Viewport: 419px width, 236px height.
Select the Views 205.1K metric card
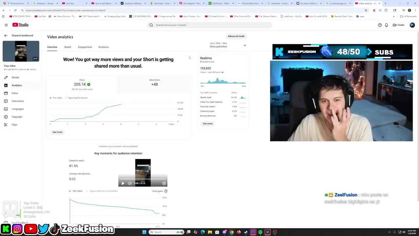click(x=82, y=84)
